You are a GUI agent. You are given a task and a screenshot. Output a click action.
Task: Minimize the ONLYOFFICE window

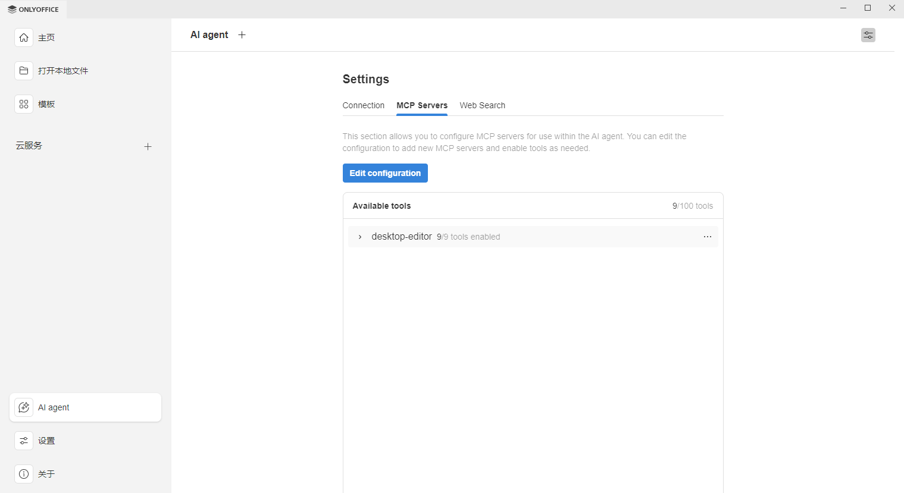coord(843,8)
